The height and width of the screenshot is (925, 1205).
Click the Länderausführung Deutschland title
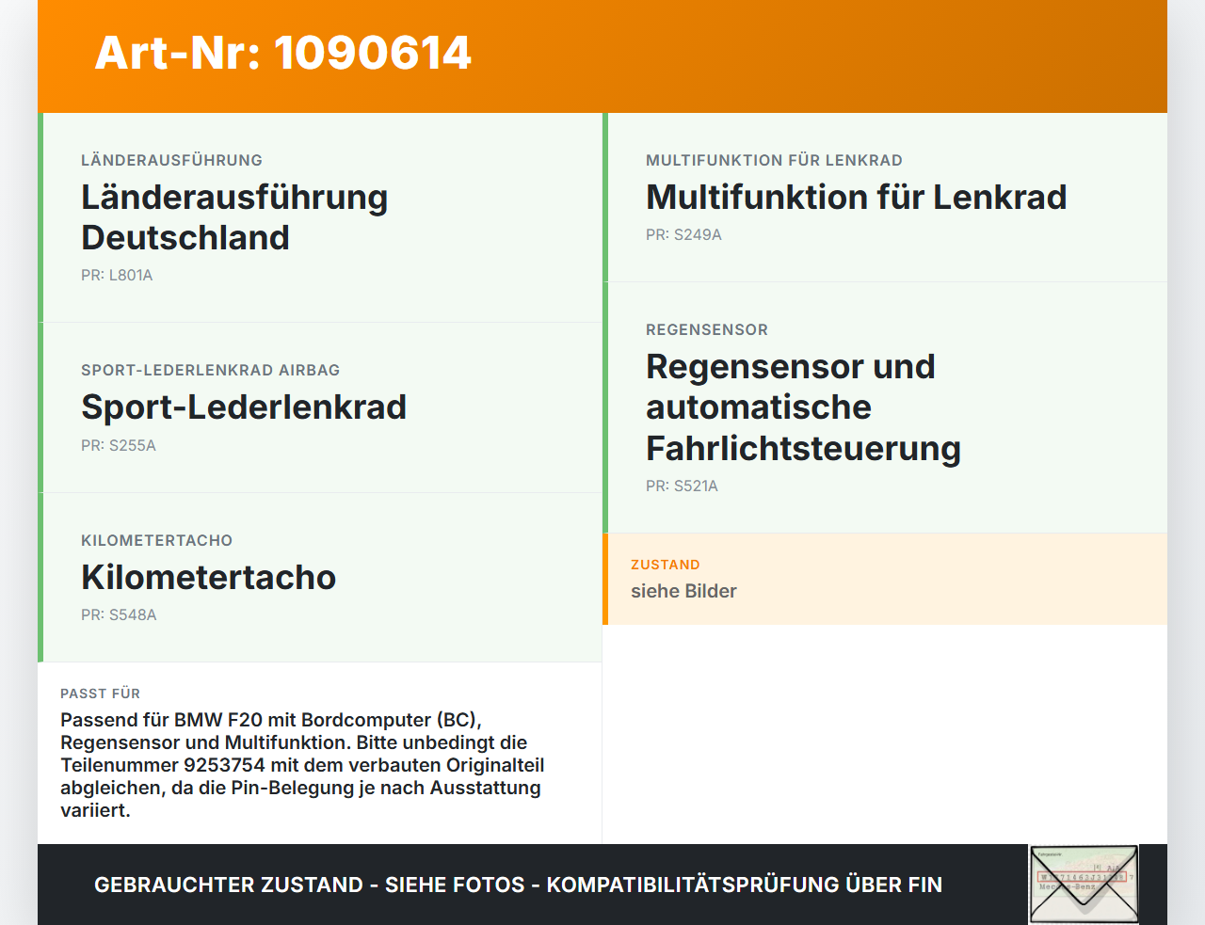coord(234,217)
